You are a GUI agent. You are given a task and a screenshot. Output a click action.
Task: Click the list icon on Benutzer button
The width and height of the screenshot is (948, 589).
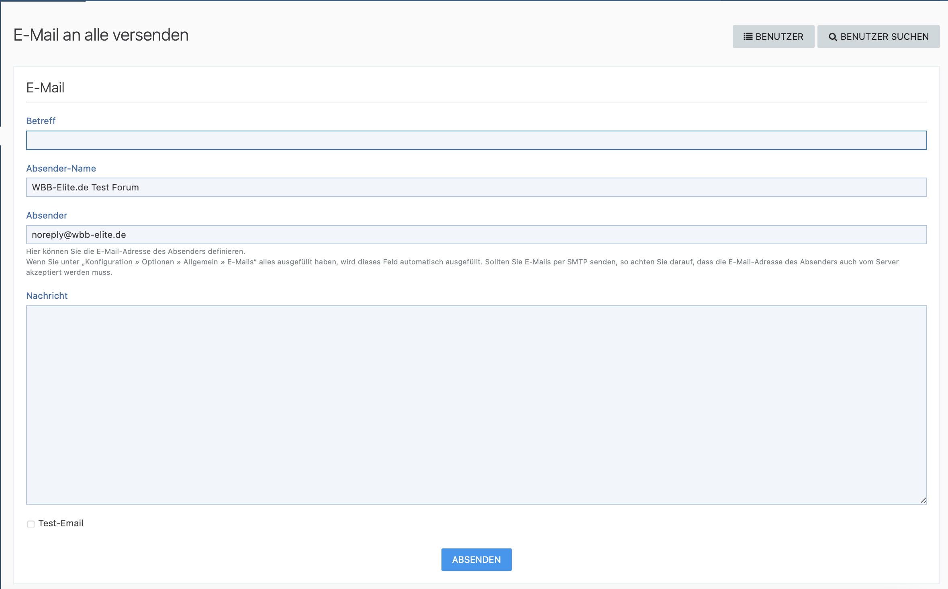coord(748,37)
